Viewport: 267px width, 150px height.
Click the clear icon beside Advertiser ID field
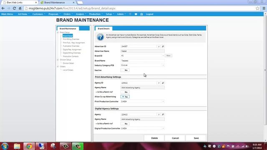[159, 46]
